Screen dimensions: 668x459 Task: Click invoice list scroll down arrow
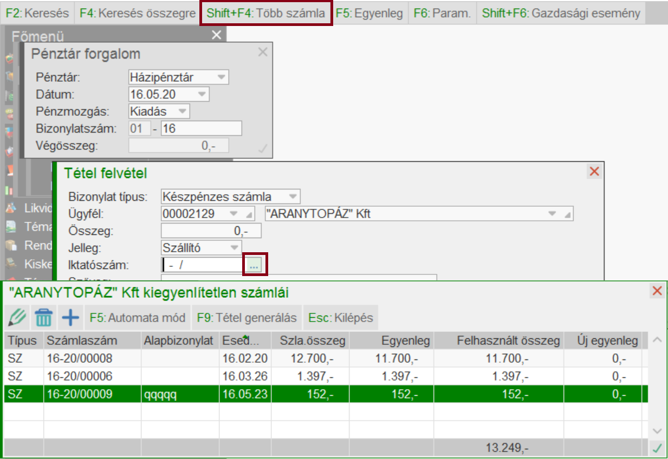(x=658, y=431)
